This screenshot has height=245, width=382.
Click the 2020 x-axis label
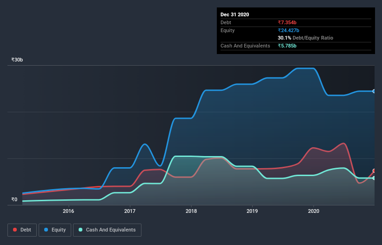[314, 211]
